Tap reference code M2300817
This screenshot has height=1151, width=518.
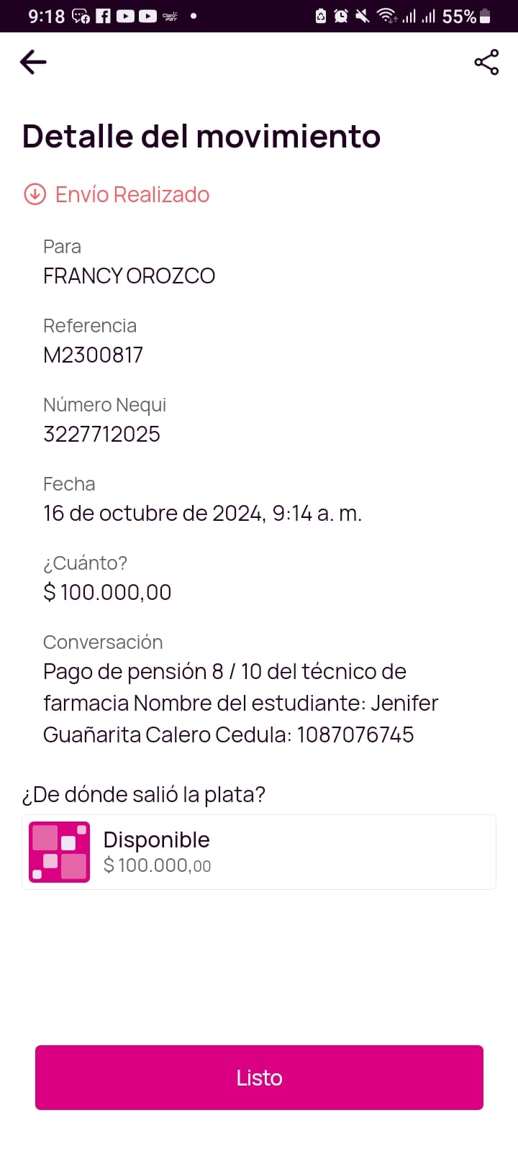pyautogui.click(x=94, y=355)
